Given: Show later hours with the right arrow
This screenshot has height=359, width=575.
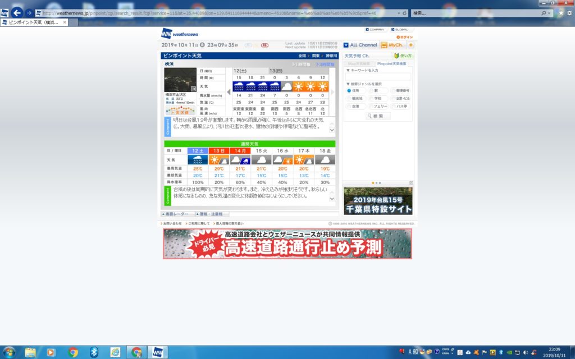Looking at the screenshot, I should pyautogui.click(x=332, y=91).
